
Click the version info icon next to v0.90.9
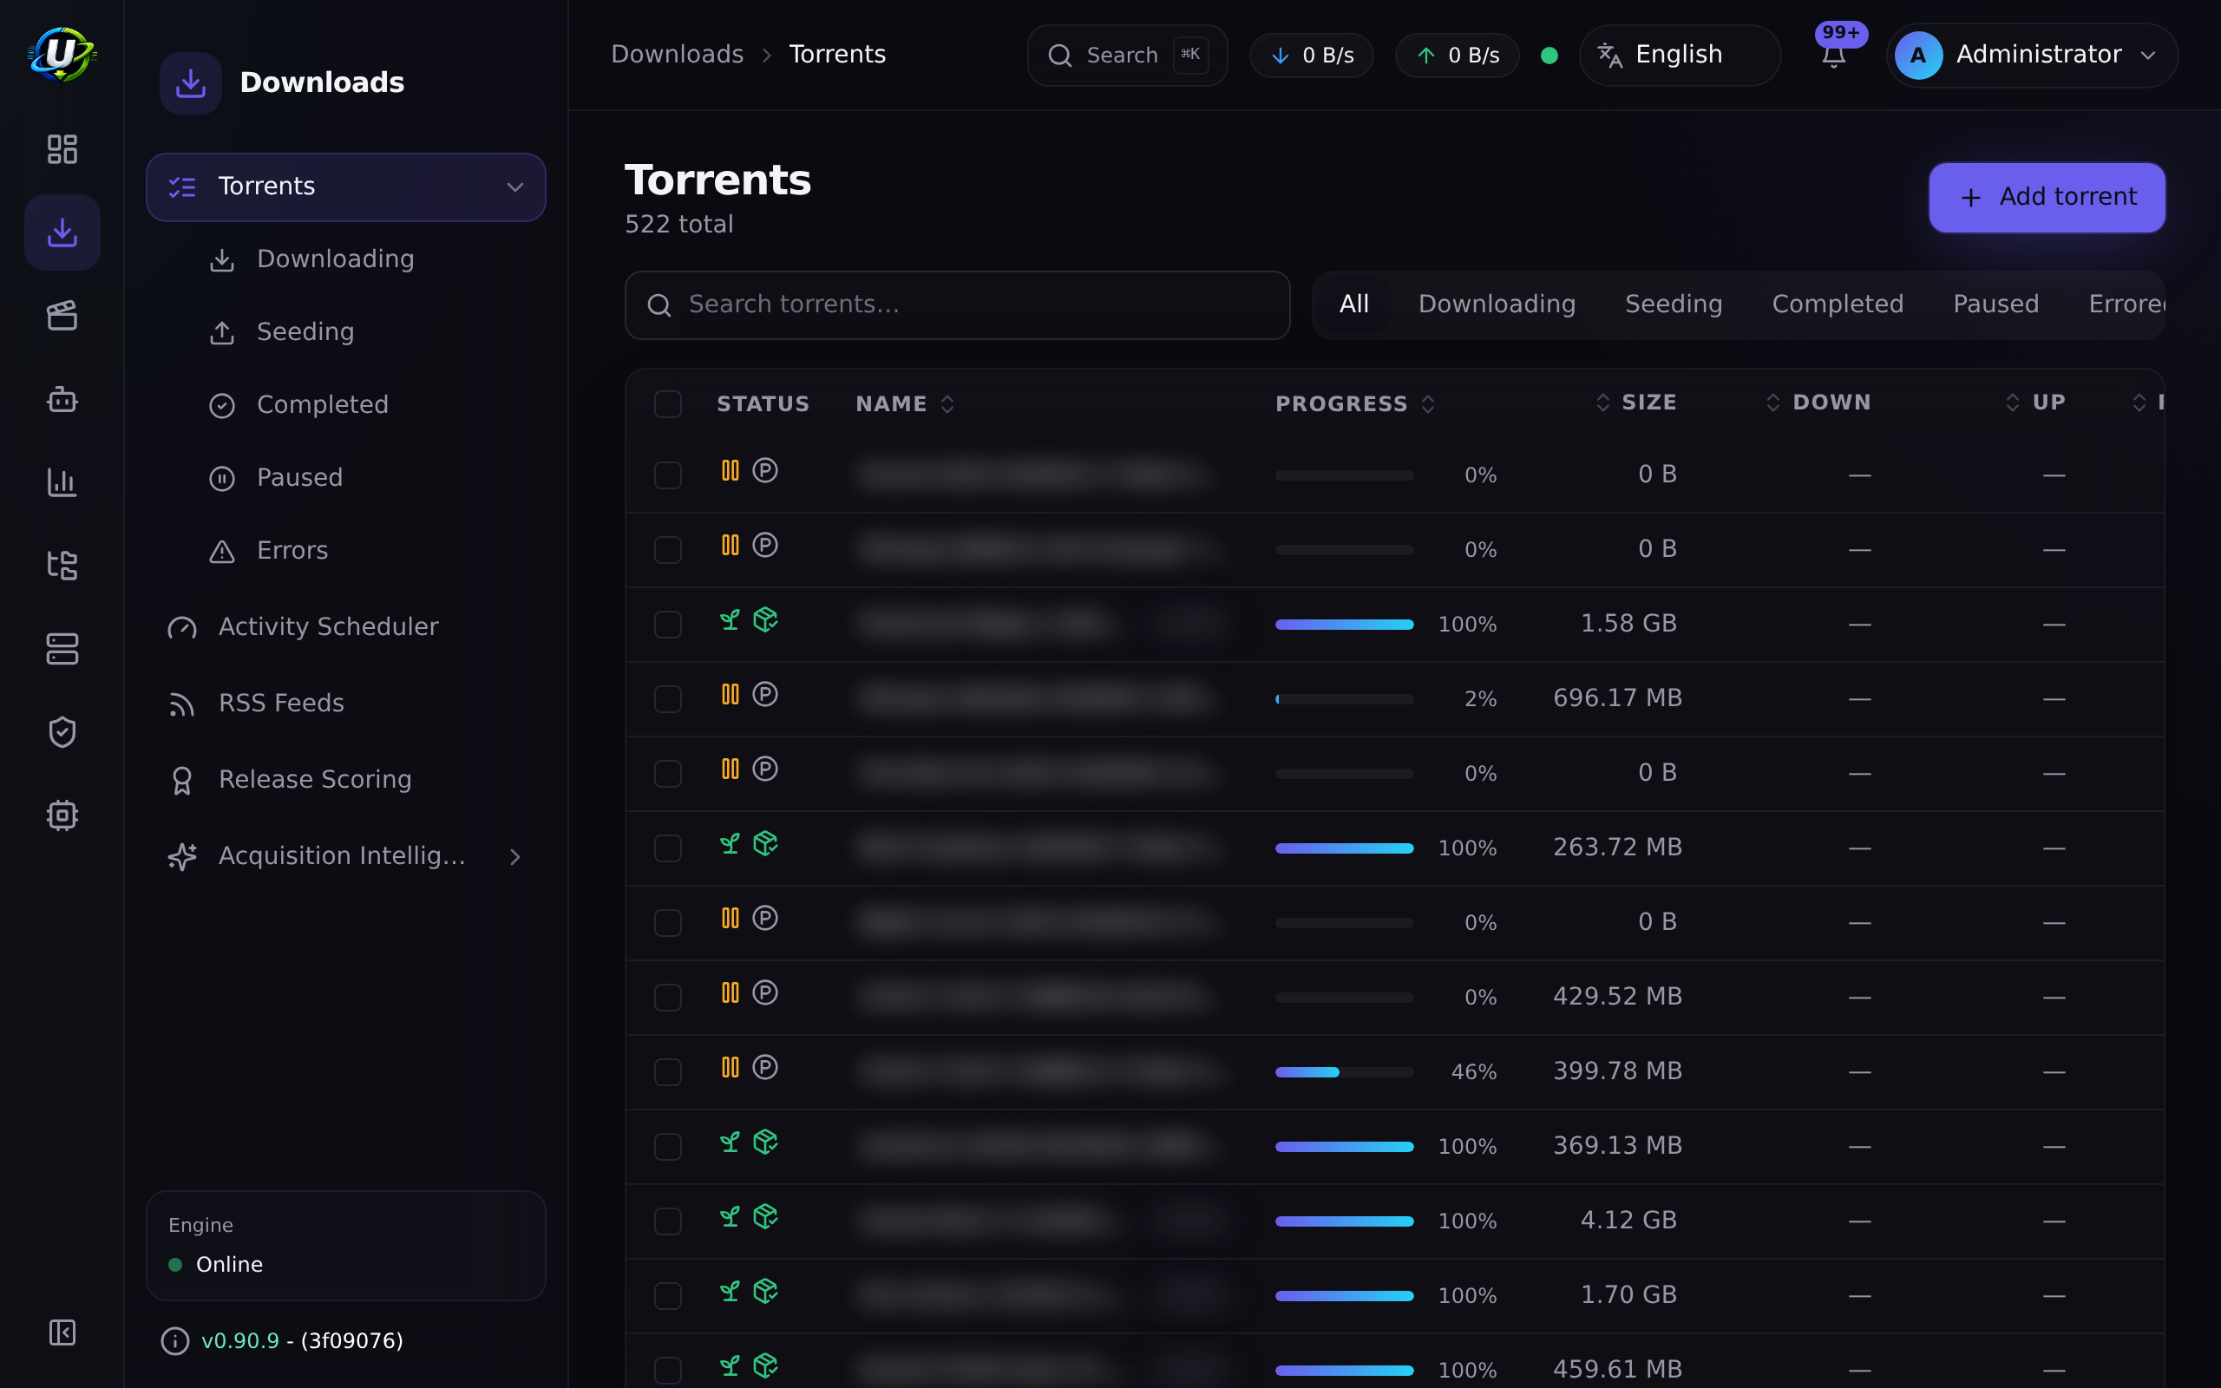coord(174,1341)
